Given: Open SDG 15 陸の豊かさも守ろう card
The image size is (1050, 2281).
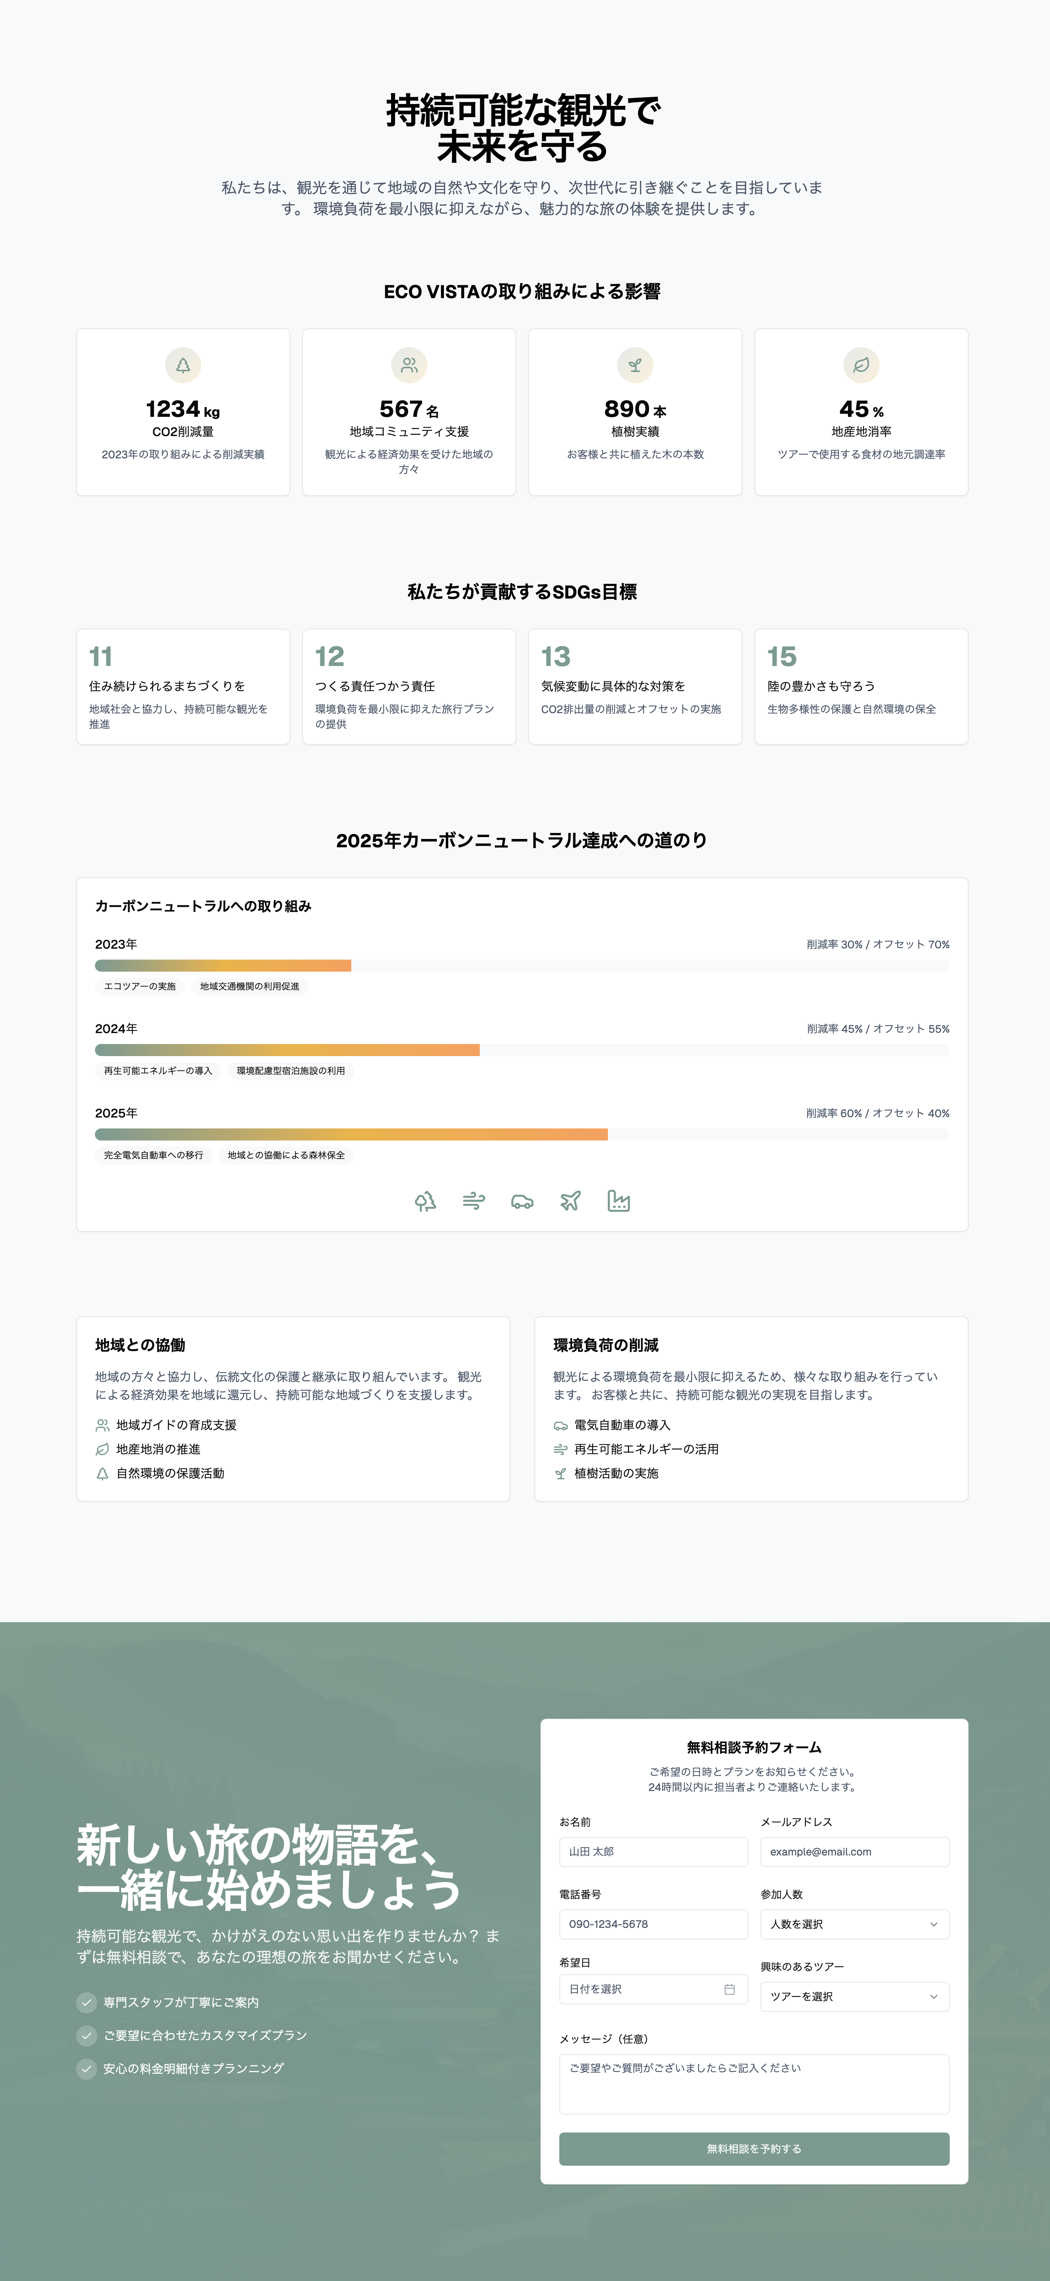Looking at the screenshot, I should (862, 686).
